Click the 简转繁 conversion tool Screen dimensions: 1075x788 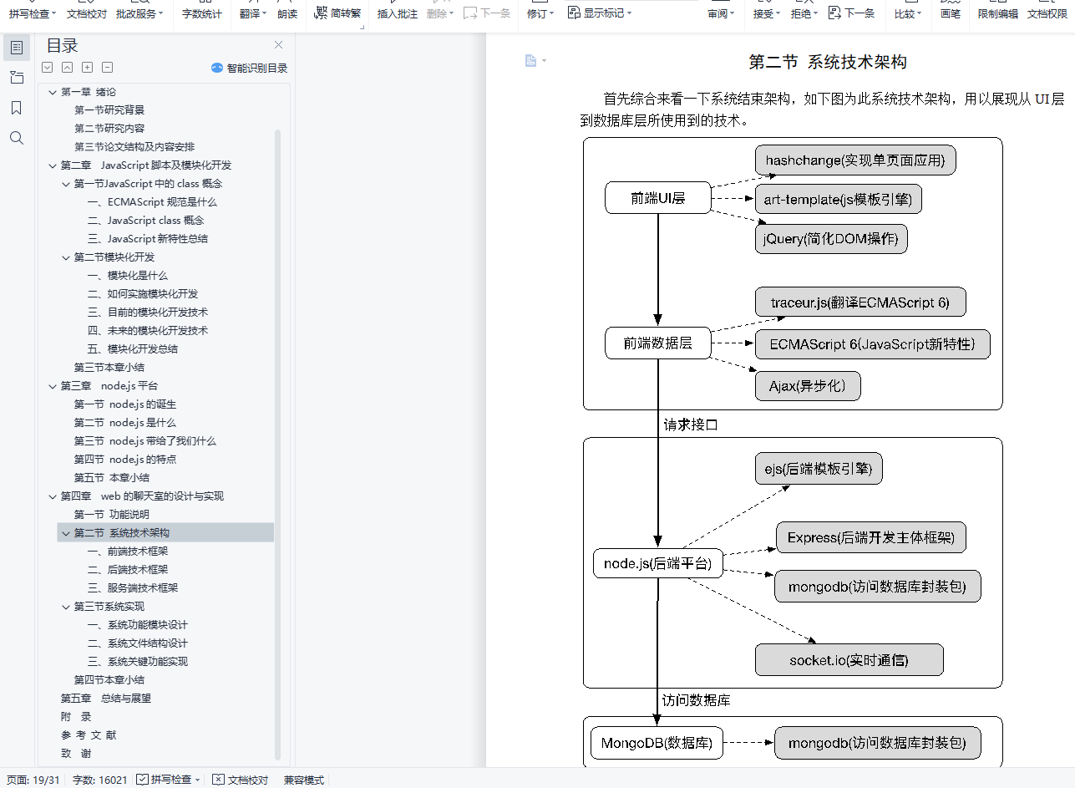tap(337, 13)
